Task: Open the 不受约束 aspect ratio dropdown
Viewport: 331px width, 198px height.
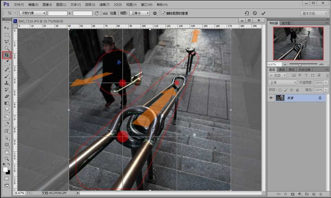Action: (33, 13)
